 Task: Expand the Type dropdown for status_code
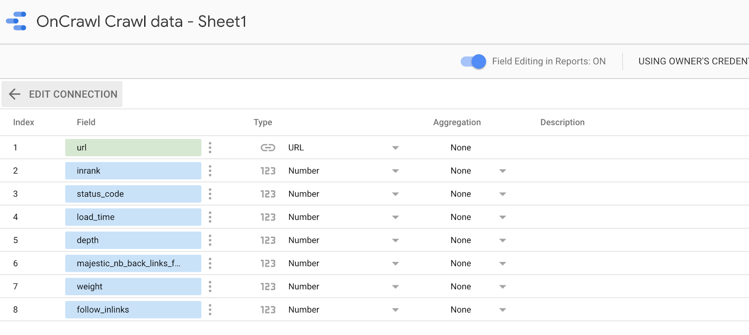395,194
